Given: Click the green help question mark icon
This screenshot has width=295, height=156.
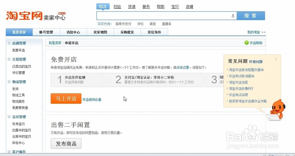Looking at the screenshot, I should pos(246,43).
